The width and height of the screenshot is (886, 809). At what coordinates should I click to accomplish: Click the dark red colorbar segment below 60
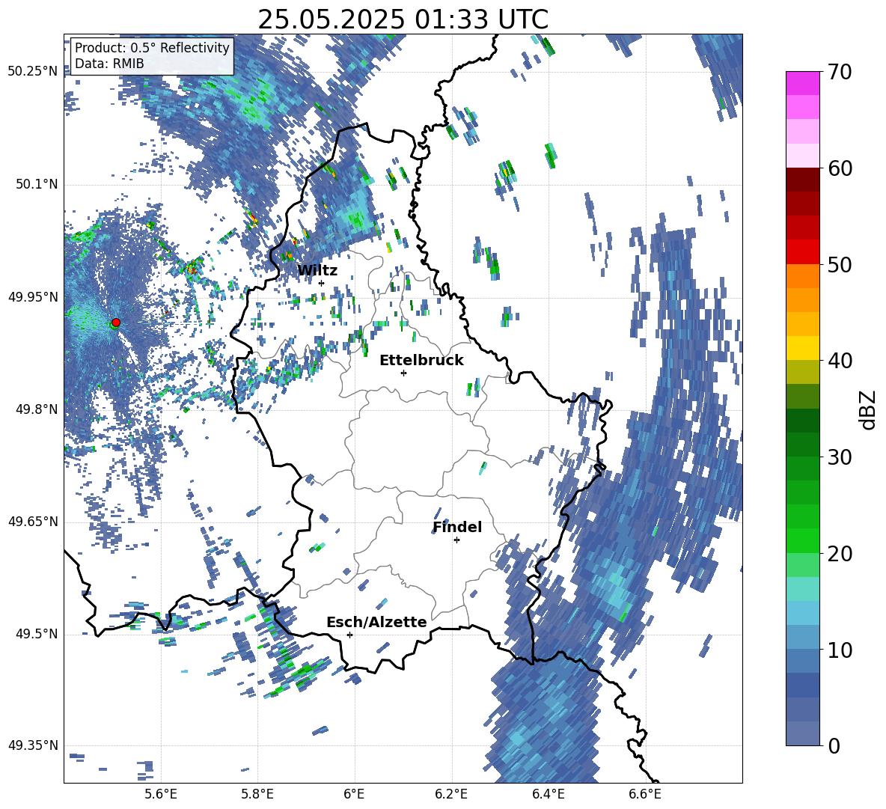[802, 179]
